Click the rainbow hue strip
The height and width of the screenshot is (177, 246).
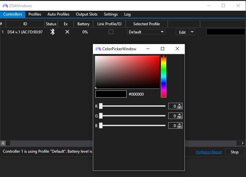pos(163,77)
